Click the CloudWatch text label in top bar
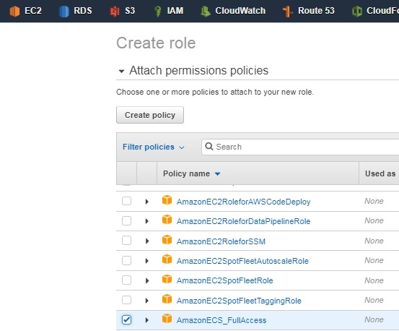This screenshot has height=331, width=399. tap(240, 11)
